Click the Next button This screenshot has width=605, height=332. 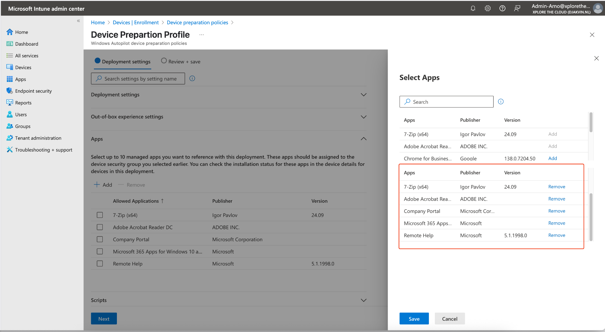104,319
